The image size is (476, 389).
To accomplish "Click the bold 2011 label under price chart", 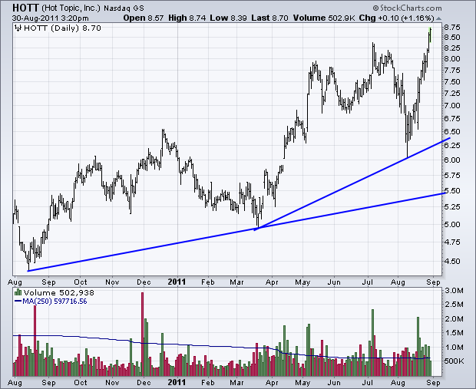I will pos(177,282).
